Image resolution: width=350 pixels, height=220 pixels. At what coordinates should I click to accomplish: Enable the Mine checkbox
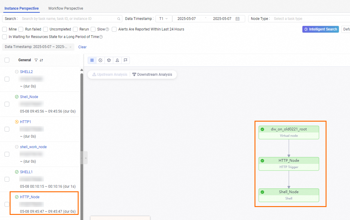coord(5,29)
